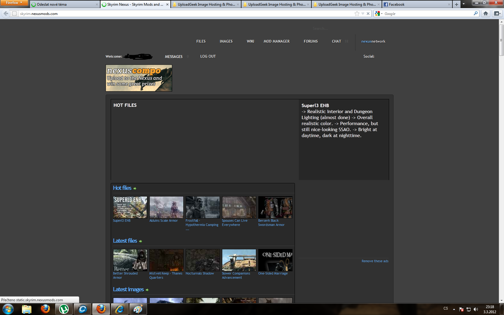The height and width of the screenshot is (315, 504).
Task: Click the Firefox back arrow button
Action: (x=6, y=13)
